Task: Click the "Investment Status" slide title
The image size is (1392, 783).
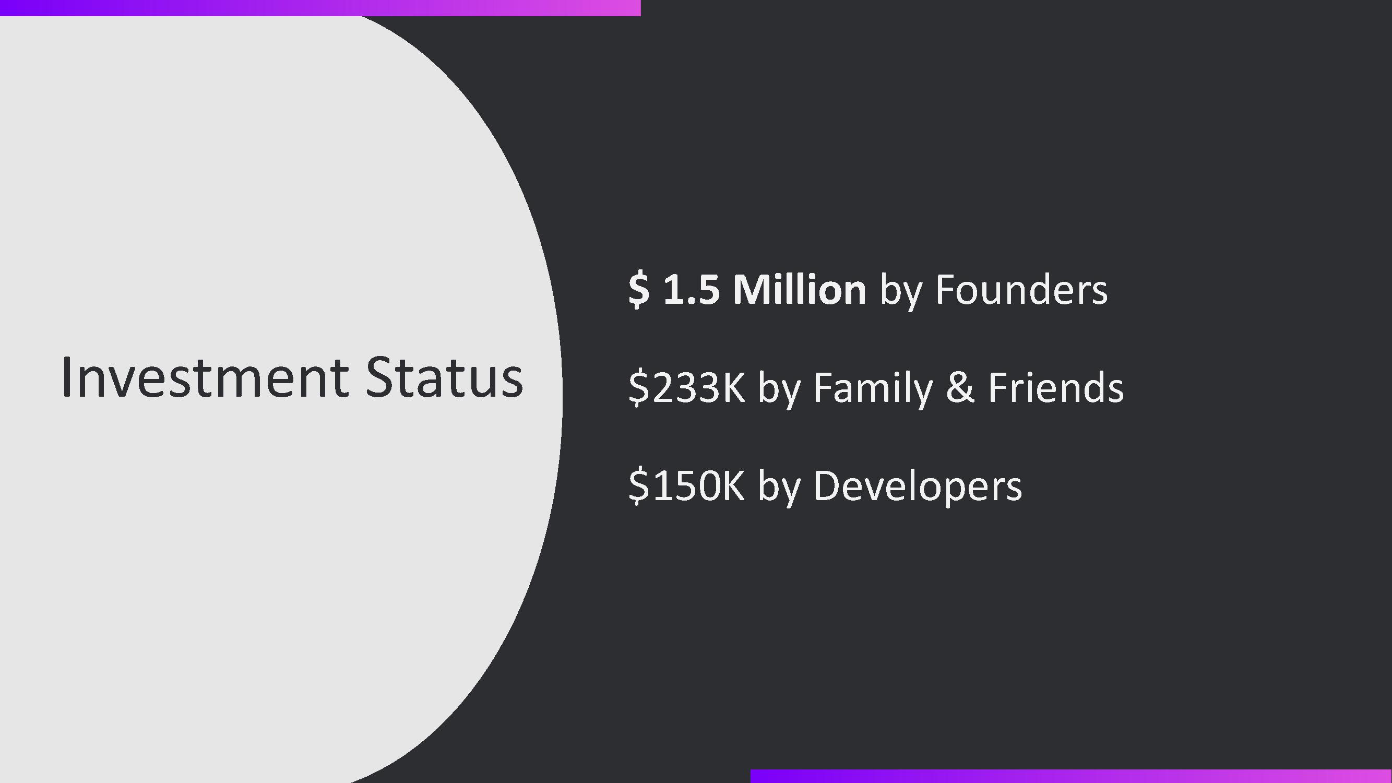Action: pyautogui.click(x=292, y=378)
